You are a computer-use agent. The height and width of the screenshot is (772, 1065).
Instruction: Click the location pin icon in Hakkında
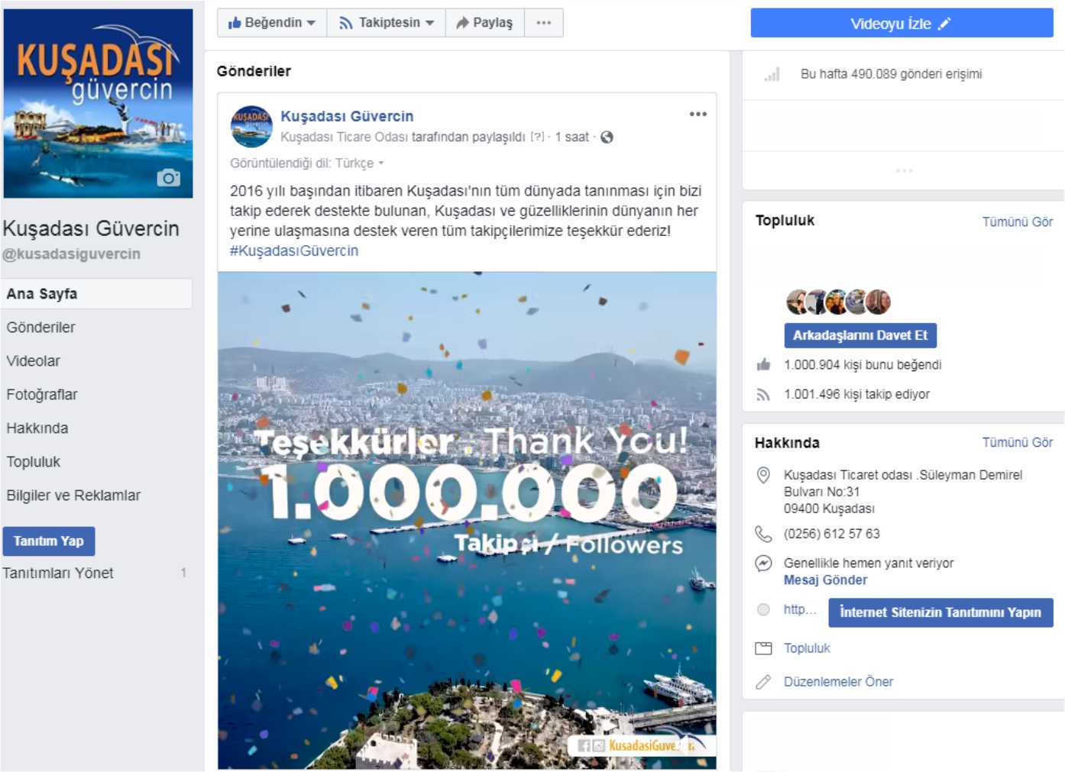[x=762, y=475]
